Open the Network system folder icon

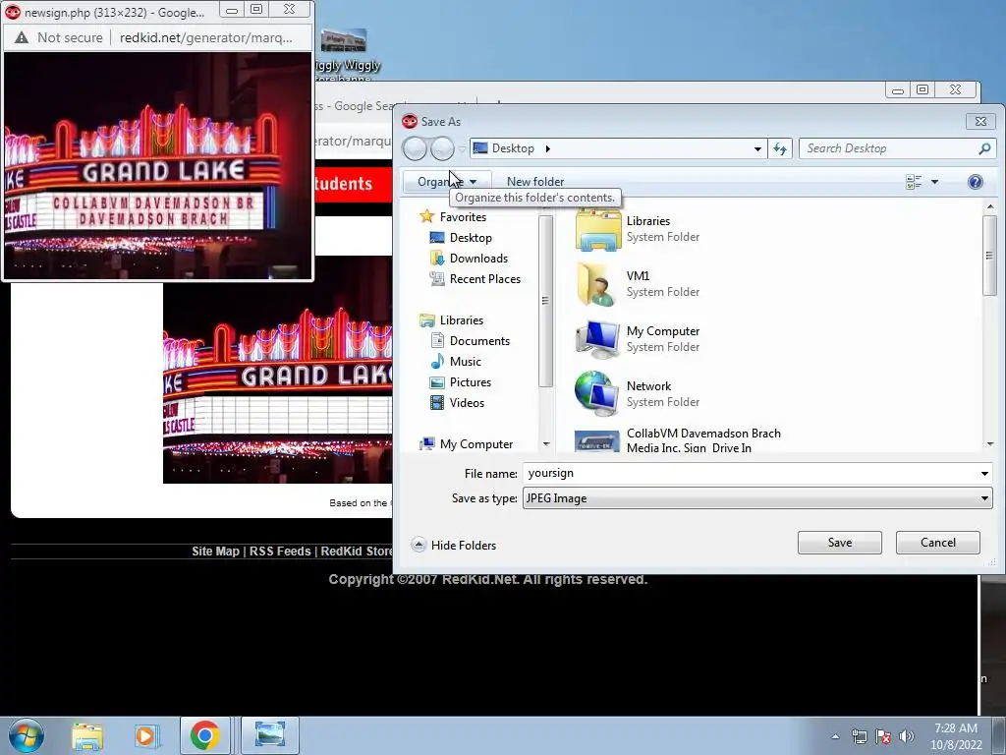[x=597, y=394]
